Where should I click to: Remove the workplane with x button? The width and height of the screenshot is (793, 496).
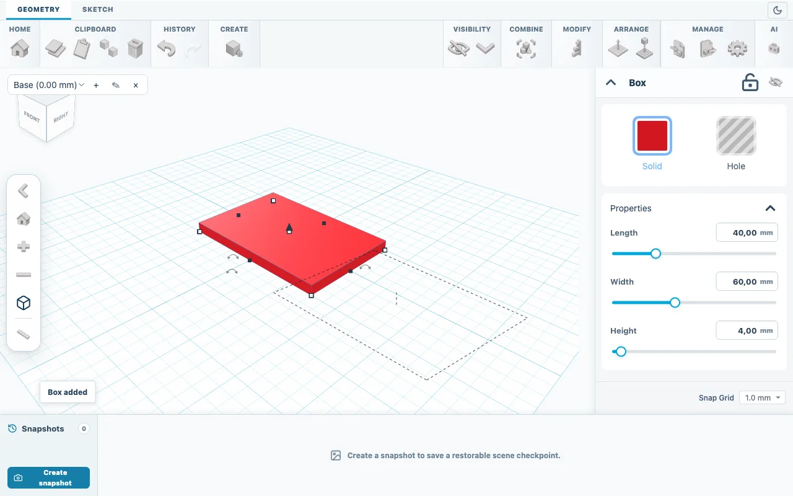coord(136,85)
